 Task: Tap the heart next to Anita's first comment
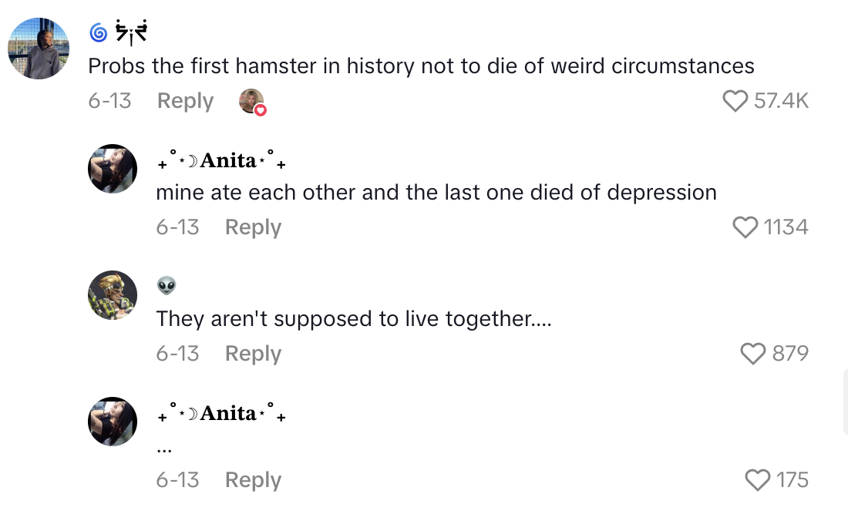tap(745, 227)
